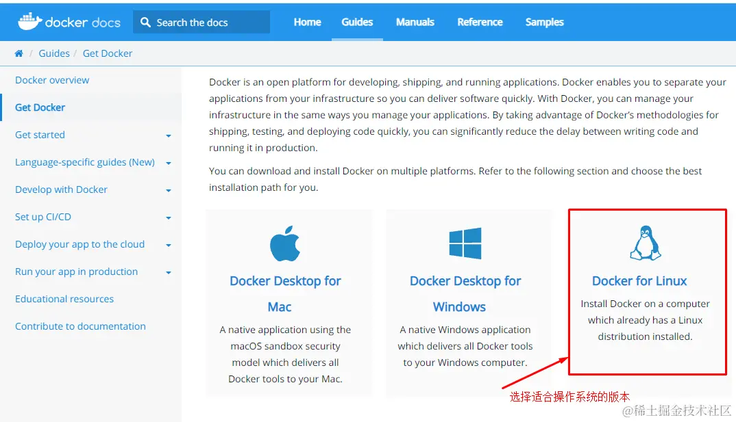Expand Develop with Docker arrow
The width and height of the screenshot is (736, 422).
tap(169, 191)
